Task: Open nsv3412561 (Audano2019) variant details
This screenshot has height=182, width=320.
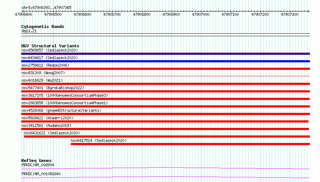Action: [x=46, y=125]
